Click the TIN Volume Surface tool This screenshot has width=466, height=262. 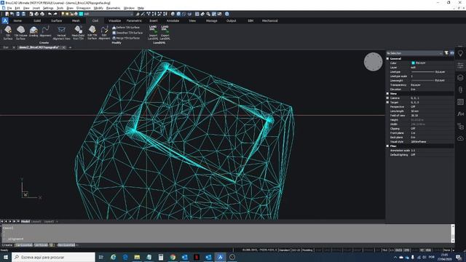pos(20,32)
